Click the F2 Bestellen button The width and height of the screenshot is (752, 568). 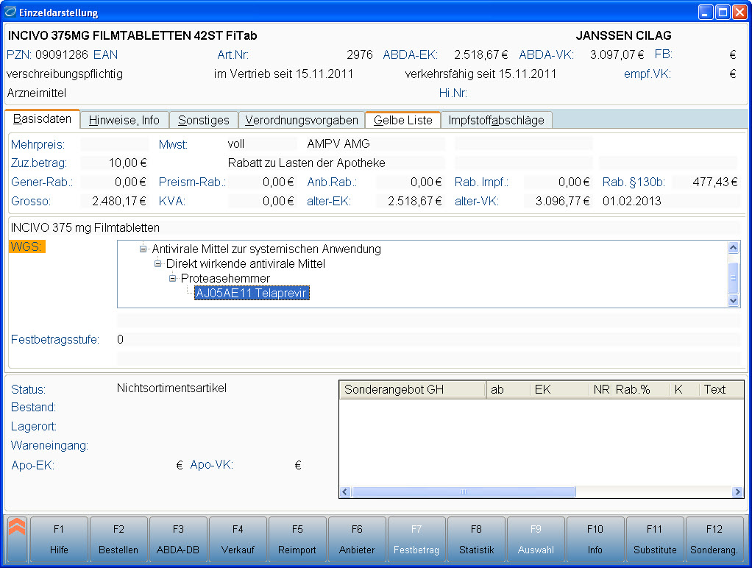click(x=118, y=539)
